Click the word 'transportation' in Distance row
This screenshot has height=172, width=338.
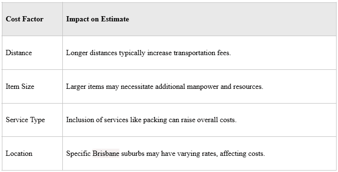[195, 53]
